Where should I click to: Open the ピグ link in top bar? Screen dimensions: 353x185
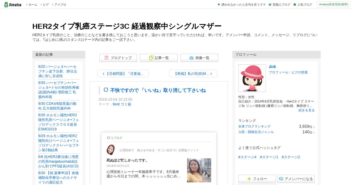46,4
